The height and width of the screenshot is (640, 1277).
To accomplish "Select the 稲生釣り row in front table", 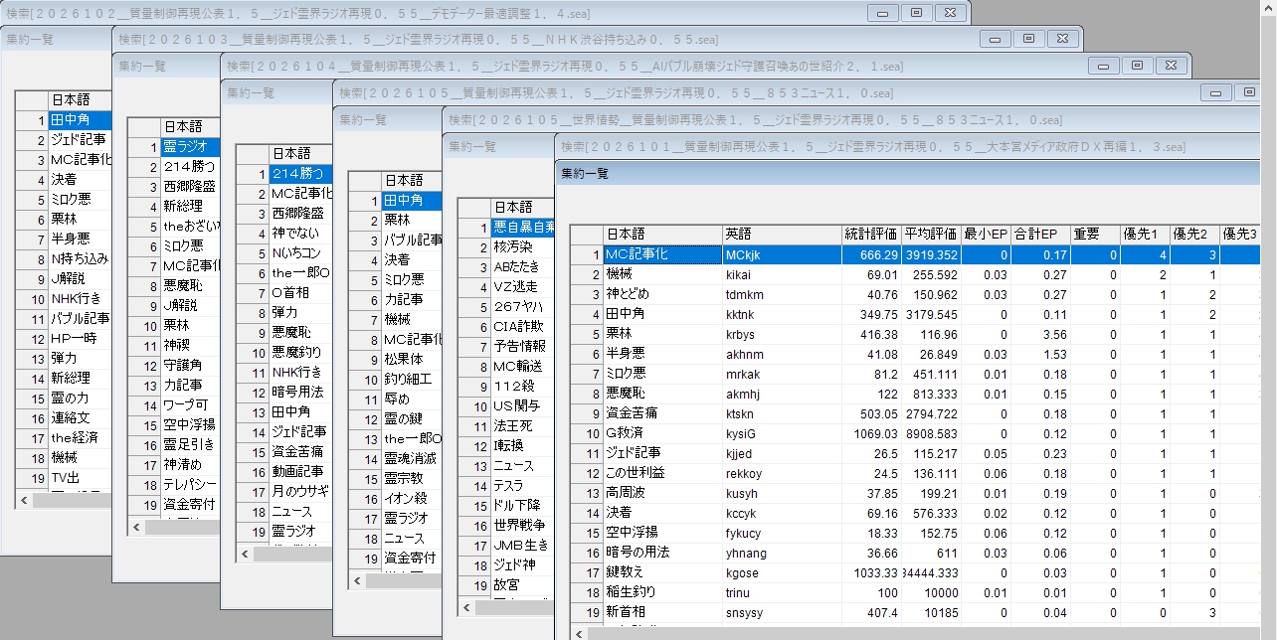I will [x=661, y=592].
